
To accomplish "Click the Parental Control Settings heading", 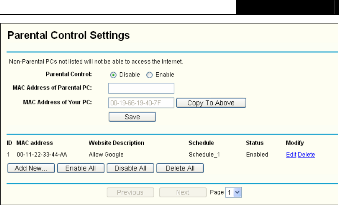I will pos(68,35).
